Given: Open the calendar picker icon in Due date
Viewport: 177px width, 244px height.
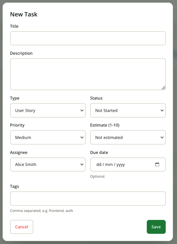Looking at the screenshot, I should 157,164.
